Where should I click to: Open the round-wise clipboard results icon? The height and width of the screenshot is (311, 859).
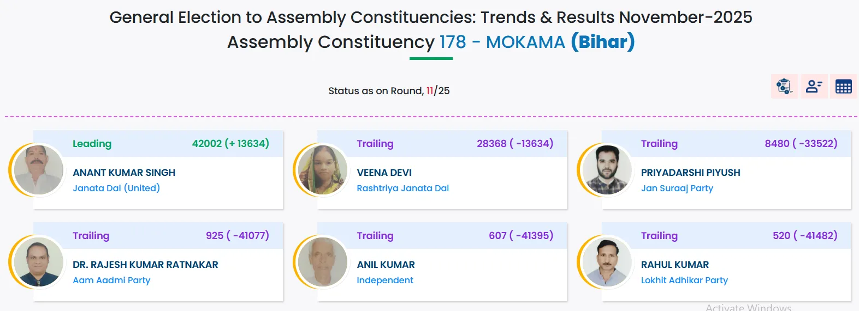[784, 87]
